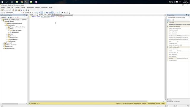The image size is (190, 107).
Task: Select the Replicación folder
Action: [x=9, y=47]
